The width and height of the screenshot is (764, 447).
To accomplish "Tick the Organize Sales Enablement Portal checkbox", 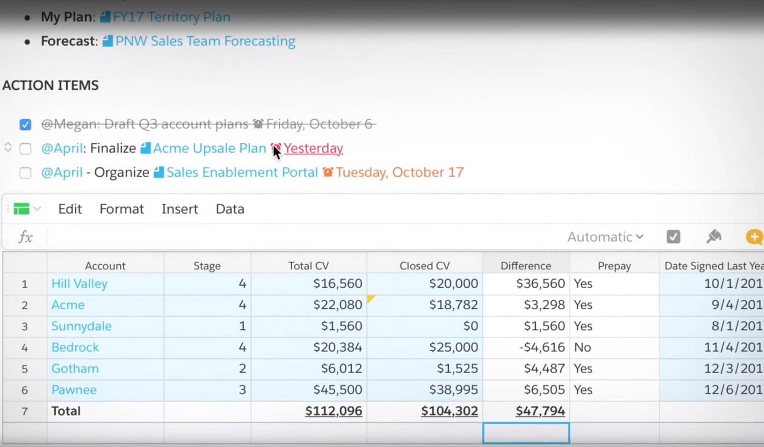I will point(25,173).
